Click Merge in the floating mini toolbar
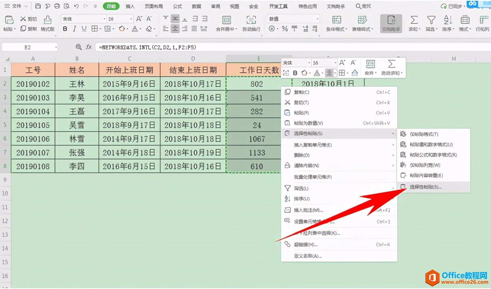The width and height of the screenshot is (491, 289). [370, 67]
